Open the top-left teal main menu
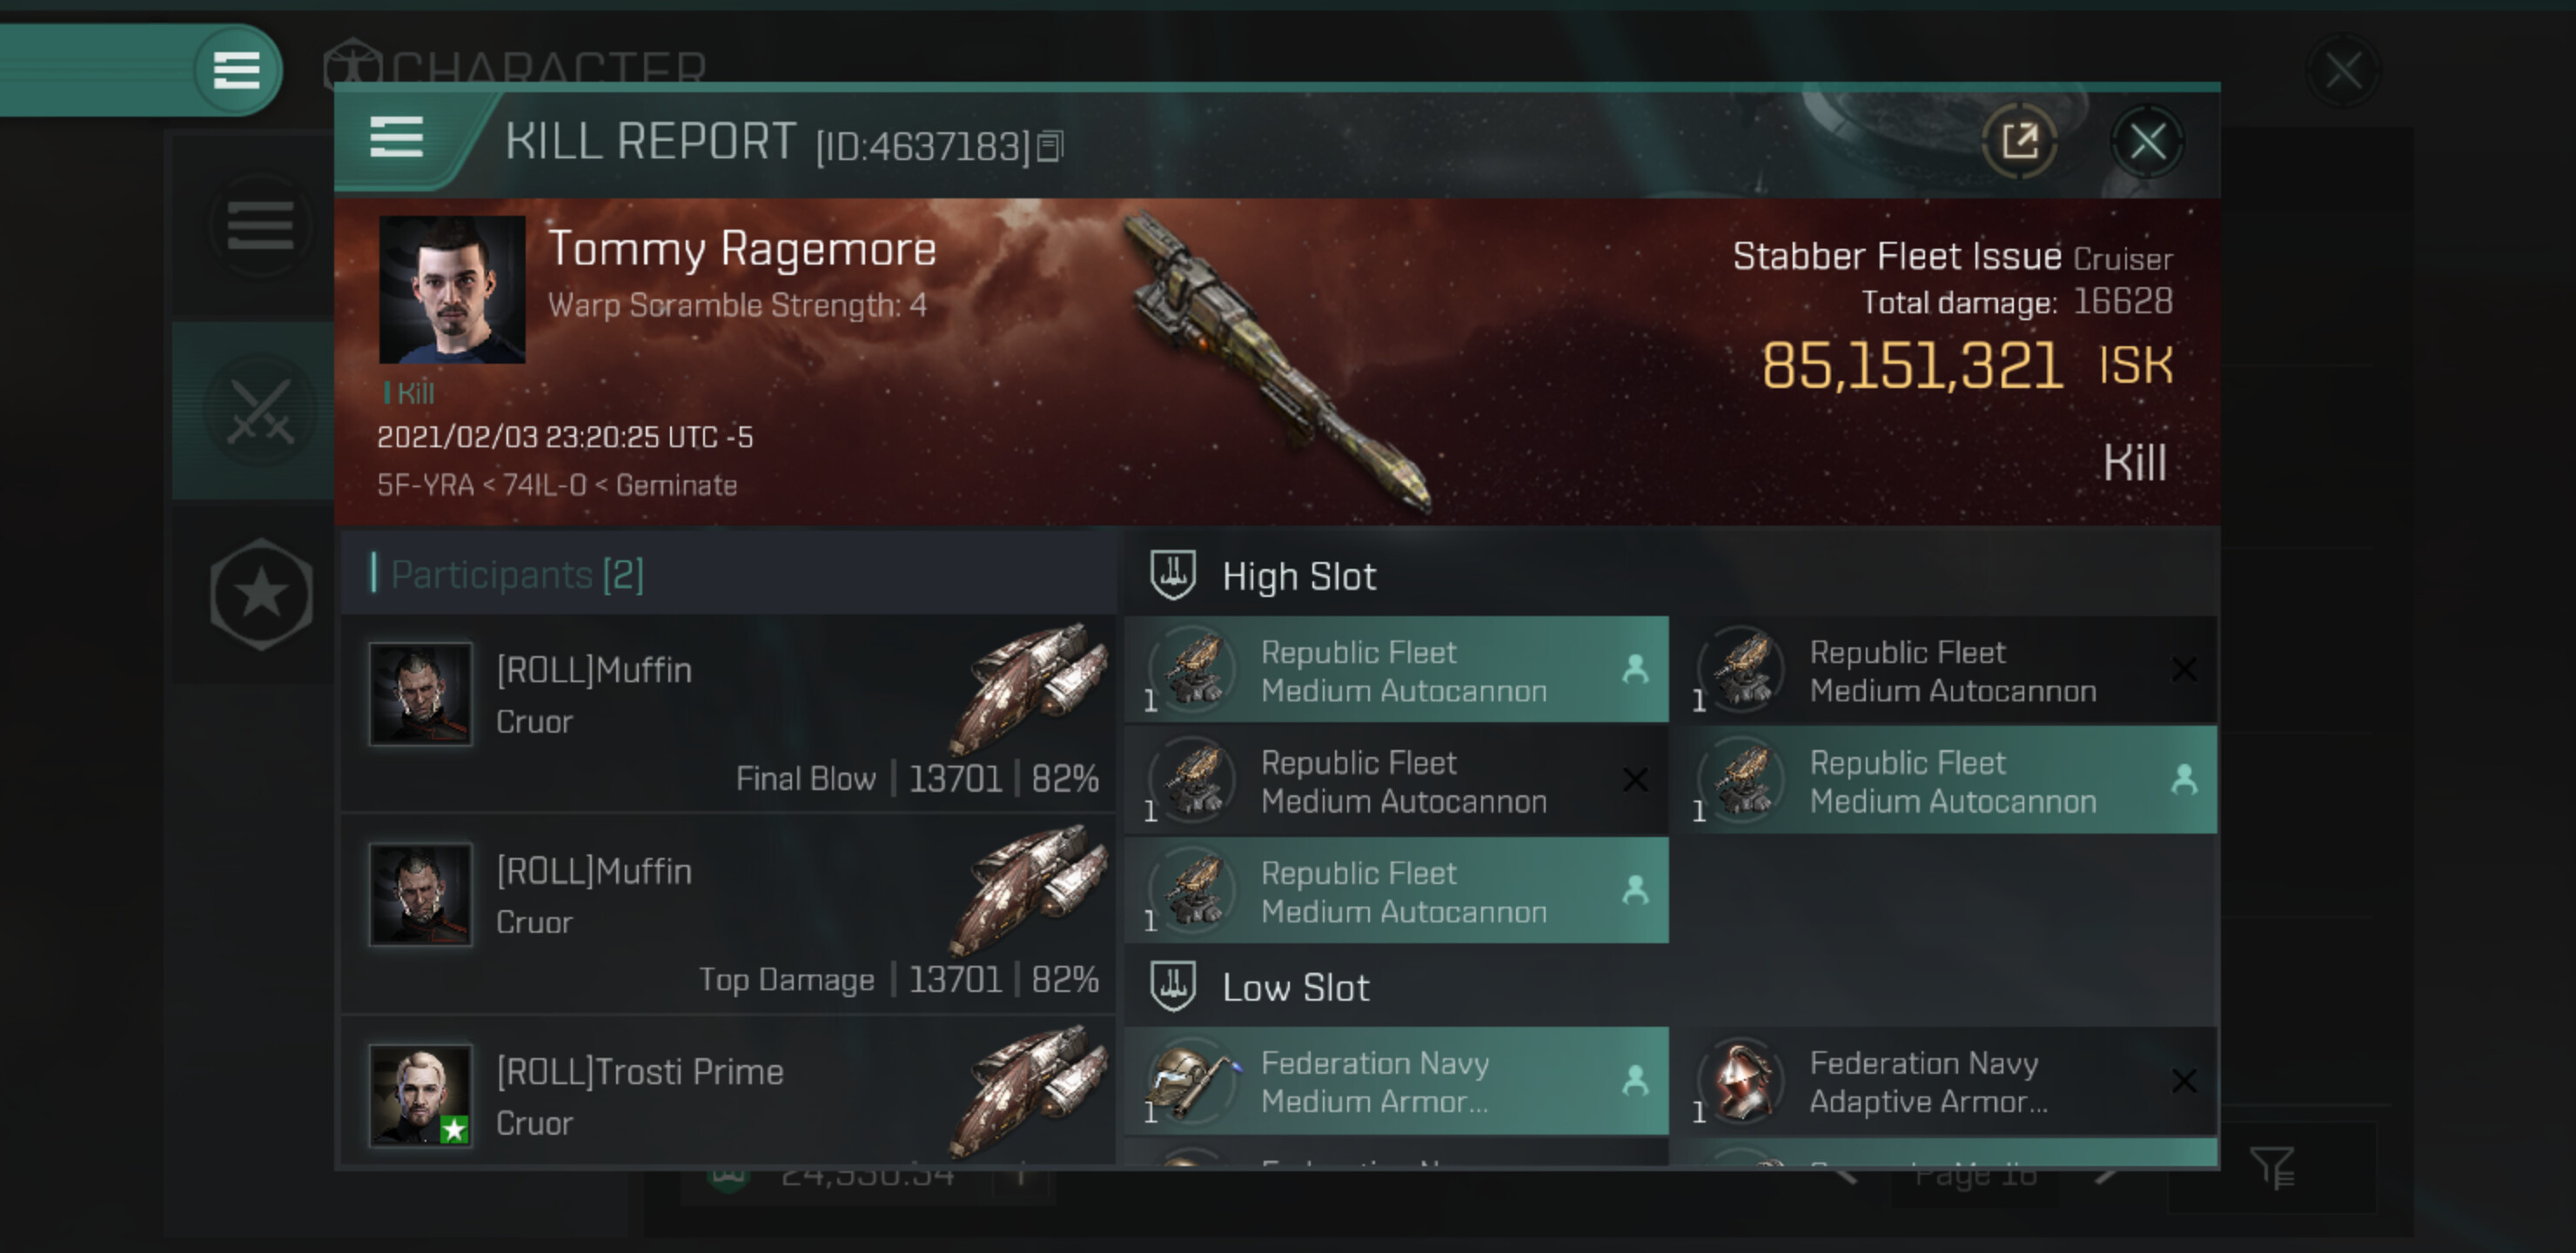2576x1253 pixels. tap(237, 69)
